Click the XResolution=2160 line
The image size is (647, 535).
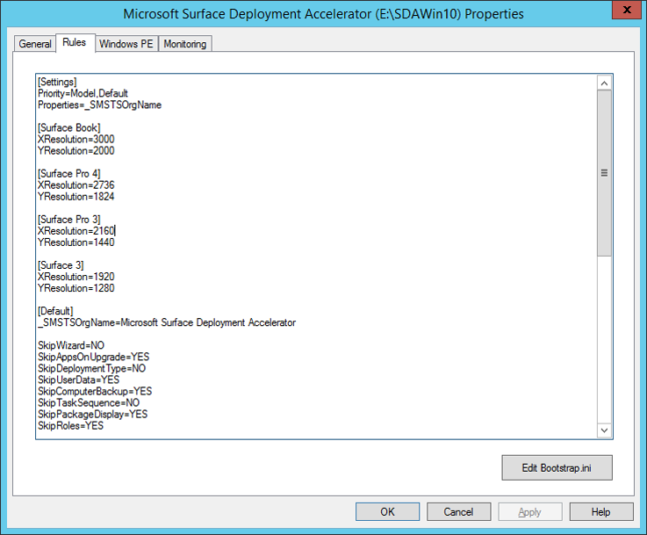75,231
